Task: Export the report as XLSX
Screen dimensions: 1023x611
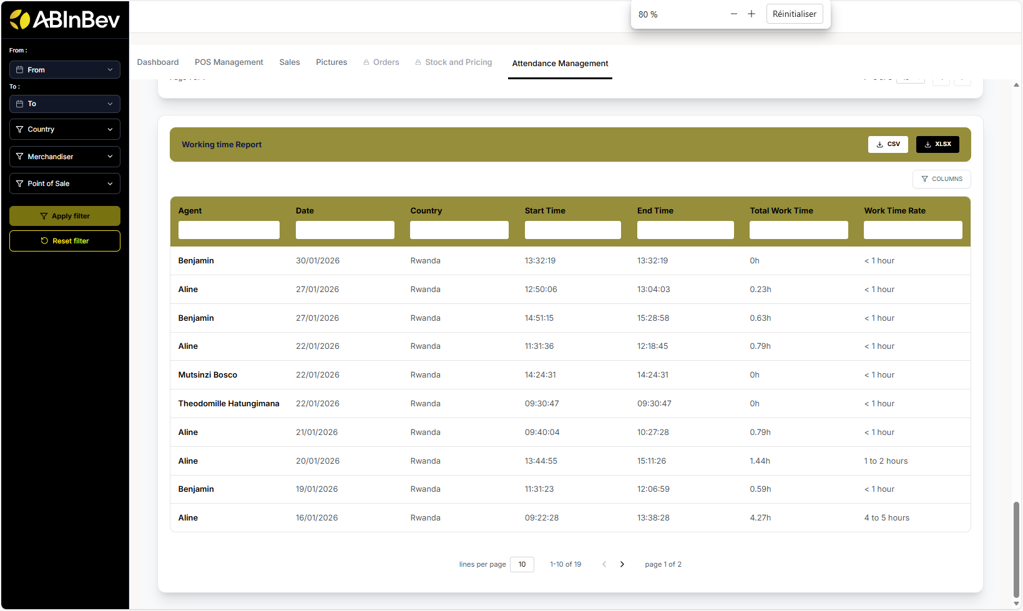Action: [x=937, y=144]
